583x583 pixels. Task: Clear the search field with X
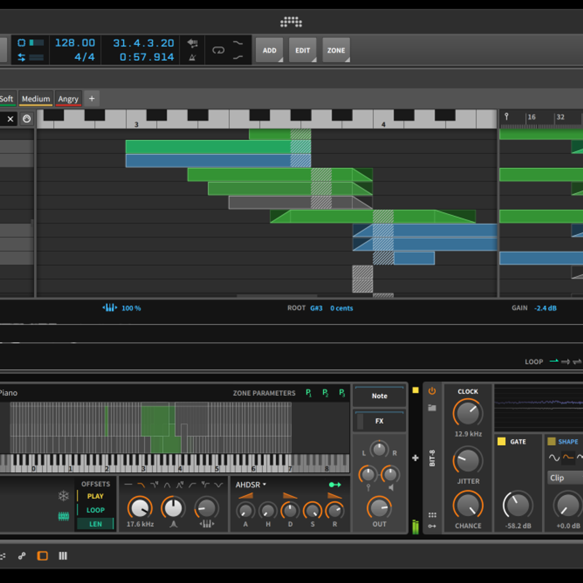[x=10, y=119]
